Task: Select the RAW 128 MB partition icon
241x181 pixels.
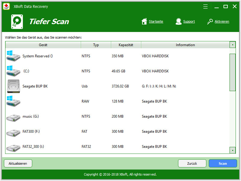Action: (x=13, y=101)
